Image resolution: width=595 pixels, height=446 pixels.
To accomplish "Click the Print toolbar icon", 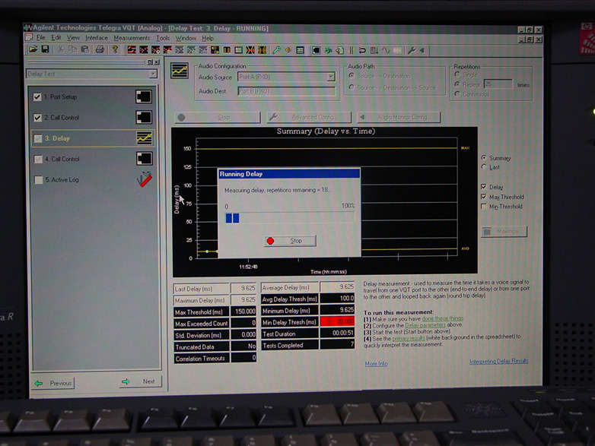I will point(100,49).
